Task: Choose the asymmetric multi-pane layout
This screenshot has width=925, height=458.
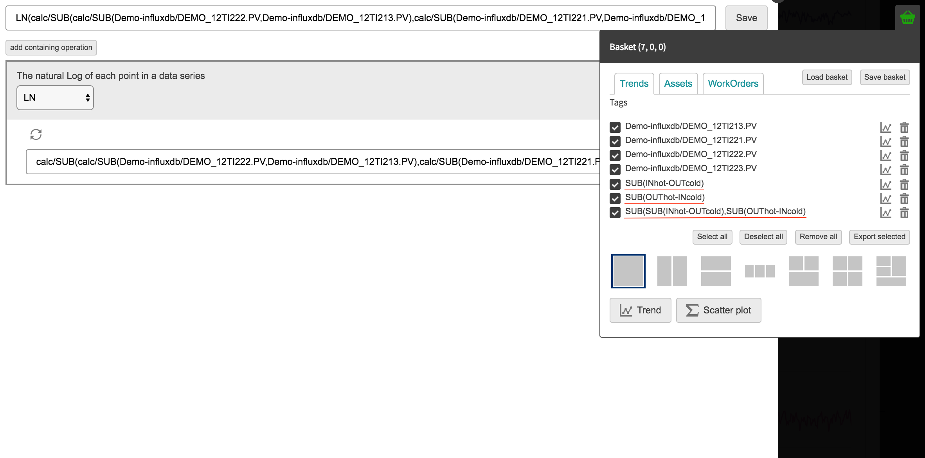Action: 891,271
